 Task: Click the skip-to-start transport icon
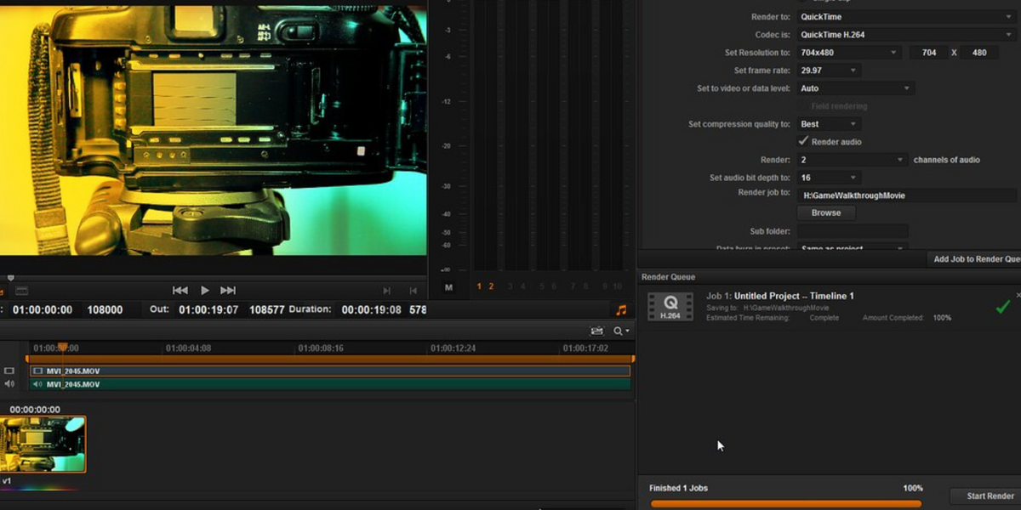(181, 290)
